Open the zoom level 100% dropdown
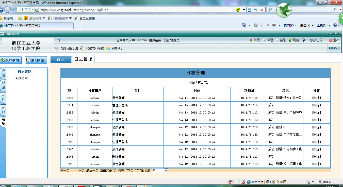 point(336,182)
